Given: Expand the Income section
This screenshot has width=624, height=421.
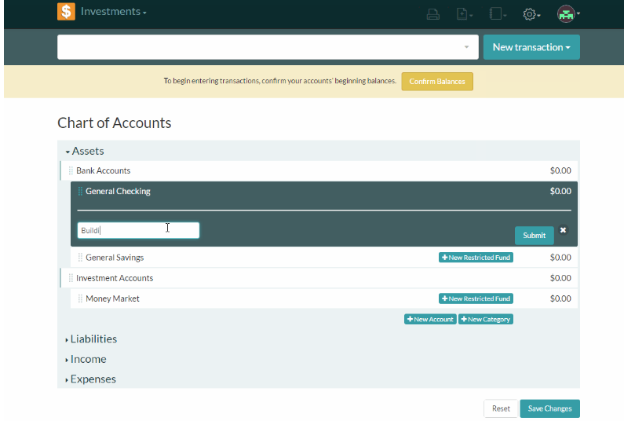Looking at the screenshot, I should click(x=86, y=359).
